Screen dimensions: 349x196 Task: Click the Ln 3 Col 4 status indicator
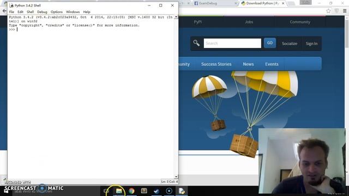(170, 181)
